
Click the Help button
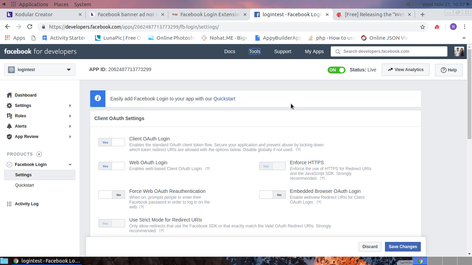[449, 70]
